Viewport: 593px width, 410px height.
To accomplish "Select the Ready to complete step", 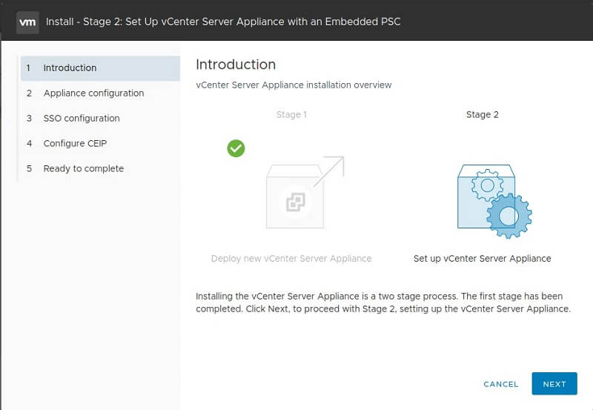I will coord(83,169).
